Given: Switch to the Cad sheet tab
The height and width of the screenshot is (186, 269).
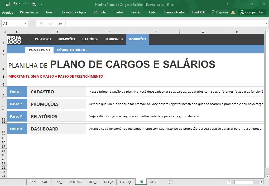Looking at the screenshot, I should 33,182.
